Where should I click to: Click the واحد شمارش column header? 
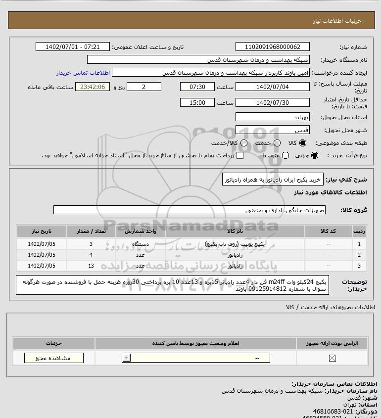[x=141, y=231]
